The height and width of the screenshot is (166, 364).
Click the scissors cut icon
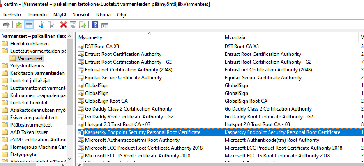[x=41, y=25]
